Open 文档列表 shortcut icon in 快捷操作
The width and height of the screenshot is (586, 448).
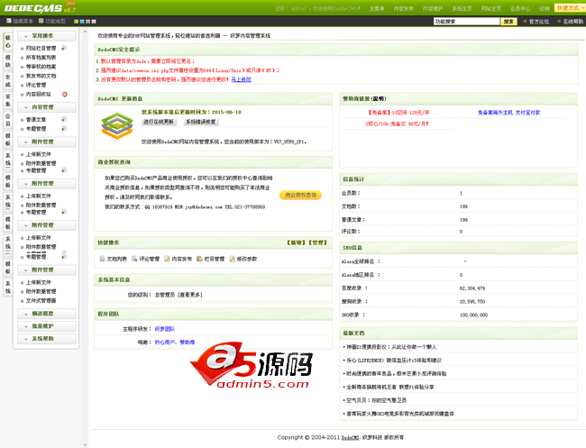pos(103,259)
